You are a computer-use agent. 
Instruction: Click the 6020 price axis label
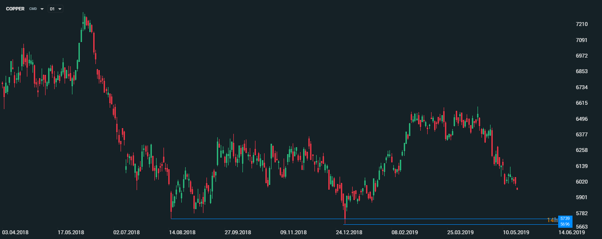click(x=582, y=182)
